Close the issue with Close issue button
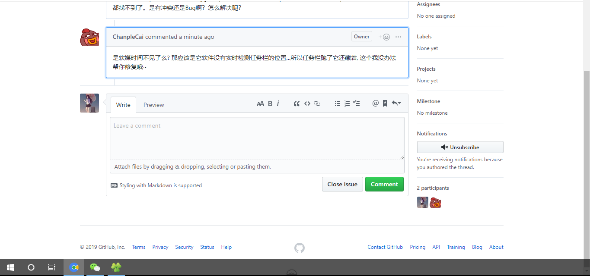 [342, 184]
